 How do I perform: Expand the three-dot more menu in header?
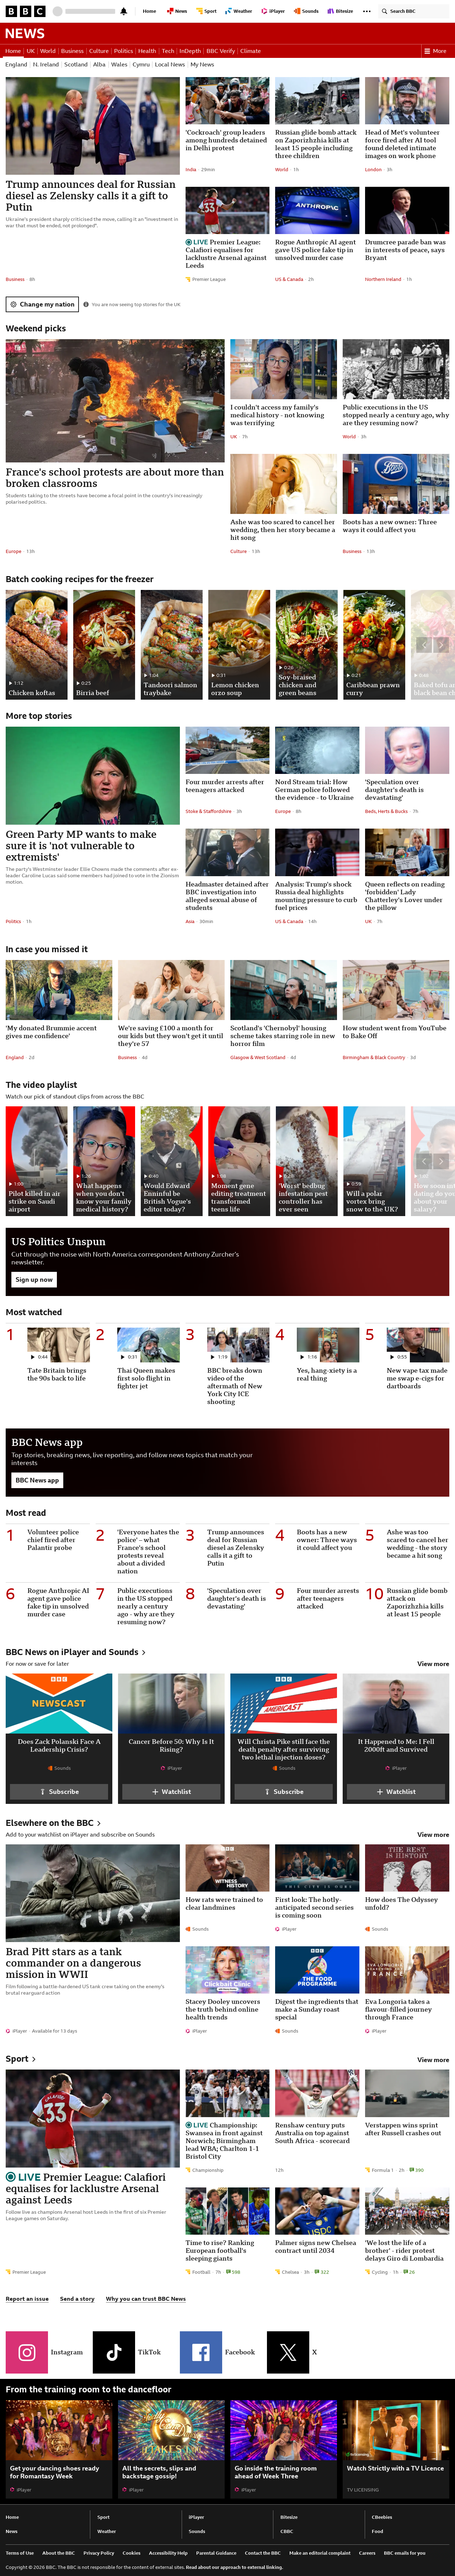pyautogui.click(x=367, y=11)
